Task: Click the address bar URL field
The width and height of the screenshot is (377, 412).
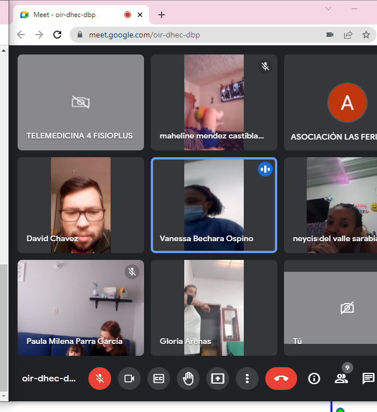Action: tap(198, 35)
